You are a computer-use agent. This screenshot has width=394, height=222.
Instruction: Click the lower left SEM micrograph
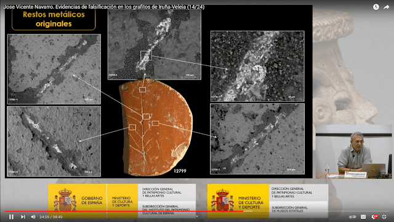click(x=54, y=141)
